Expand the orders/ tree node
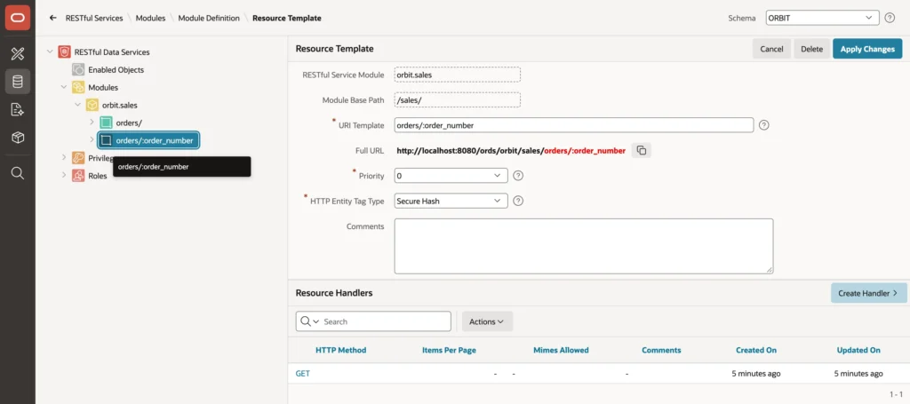This screenshot has height=404, width=910. click(x=92, y=123)
